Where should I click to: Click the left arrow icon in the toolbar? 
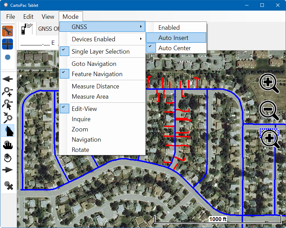pyautogui.click(x=8, y=79)
